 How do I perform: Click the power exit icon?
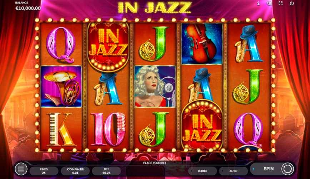coord(292,3)
